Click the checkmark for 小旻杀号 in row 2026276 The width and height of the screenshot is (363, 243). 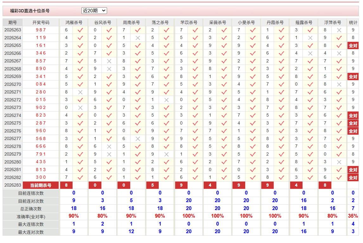click(x=253, y=131)
